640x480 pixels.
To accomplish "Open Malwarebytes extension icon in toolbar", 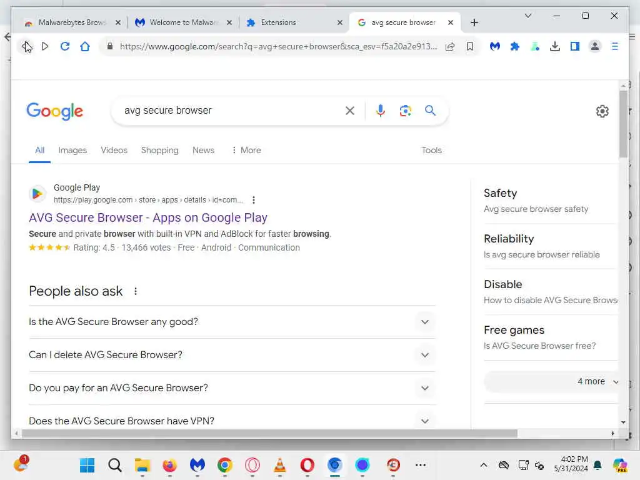I will point(495,46).
